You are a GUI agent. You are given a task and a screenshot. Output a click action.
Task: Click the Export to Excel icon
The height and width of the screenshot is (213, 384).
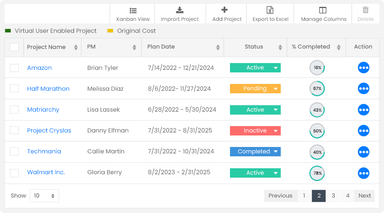(270, 10)
